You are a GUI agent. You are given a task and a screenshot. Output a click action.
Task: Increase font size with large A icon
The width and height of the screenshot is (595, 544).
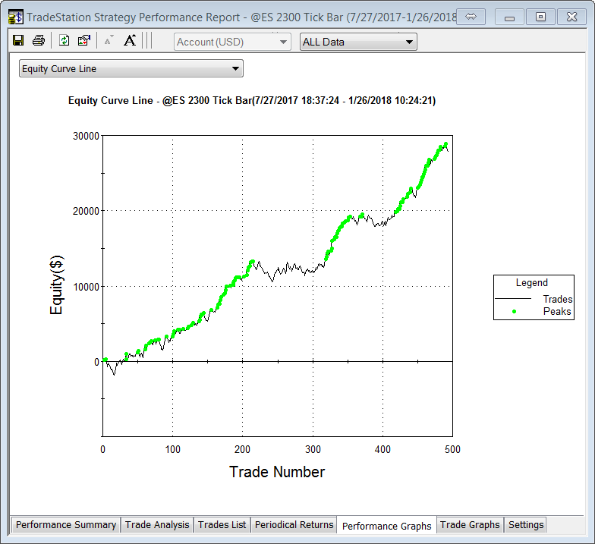pyautogui.click(x=130, y=41)
